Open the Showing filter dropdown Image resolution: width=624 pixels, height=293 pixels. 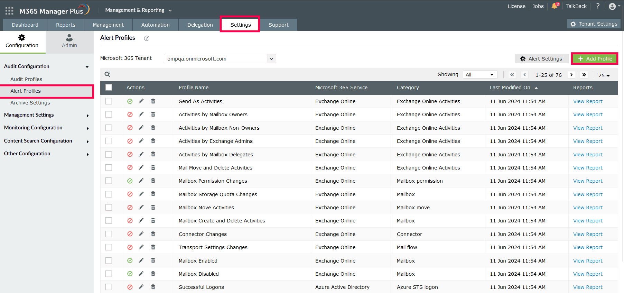pyautogui.click(x=479, y=75)
